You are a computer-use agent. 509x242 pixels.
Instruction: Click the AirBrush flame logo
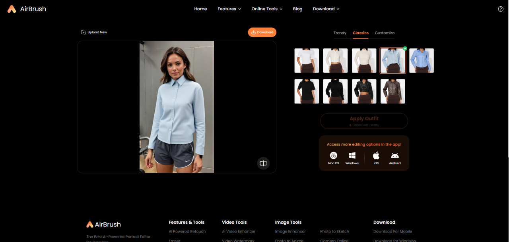(11, 8)
